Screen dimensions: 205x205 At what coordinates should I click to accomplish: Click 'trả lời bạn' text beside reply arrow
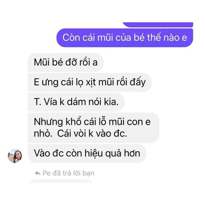(x=78, y=173)
